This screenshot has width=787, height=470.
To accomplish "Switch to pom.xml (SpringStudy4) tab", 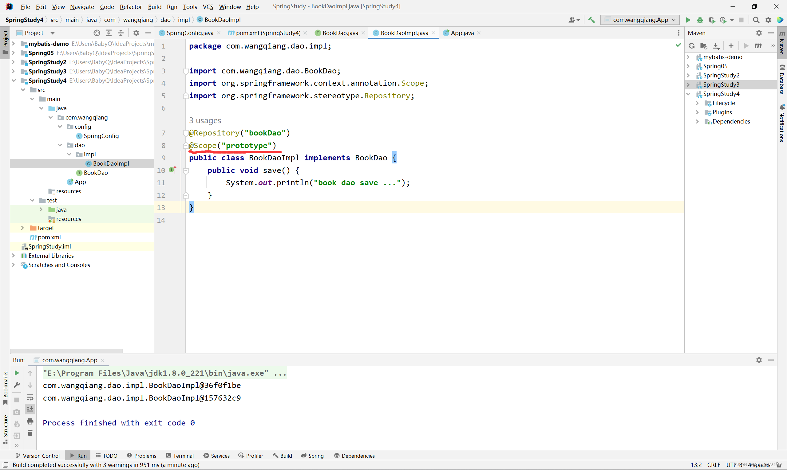I will (x=268, y=33).
